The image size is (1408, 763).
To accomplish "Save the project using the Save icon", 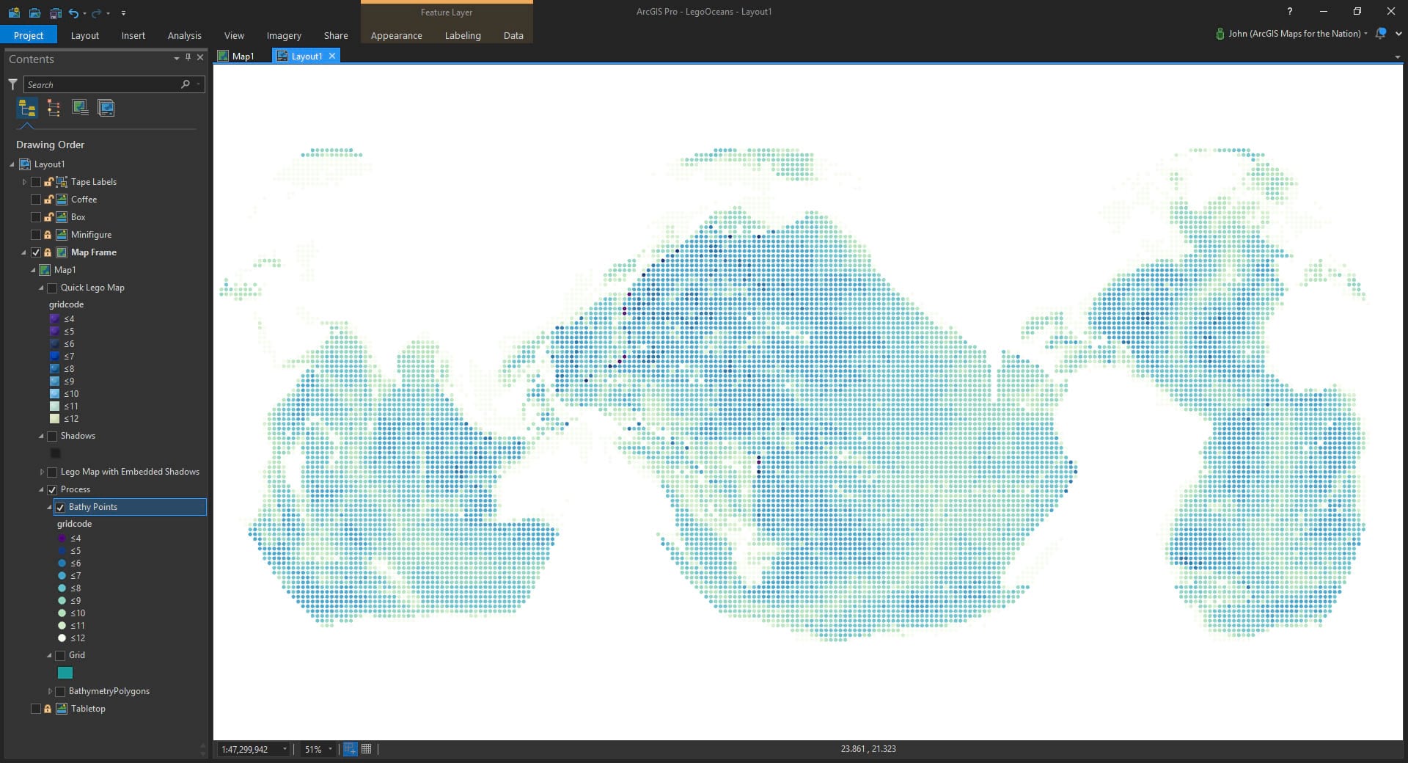I will tap(55, 12).
